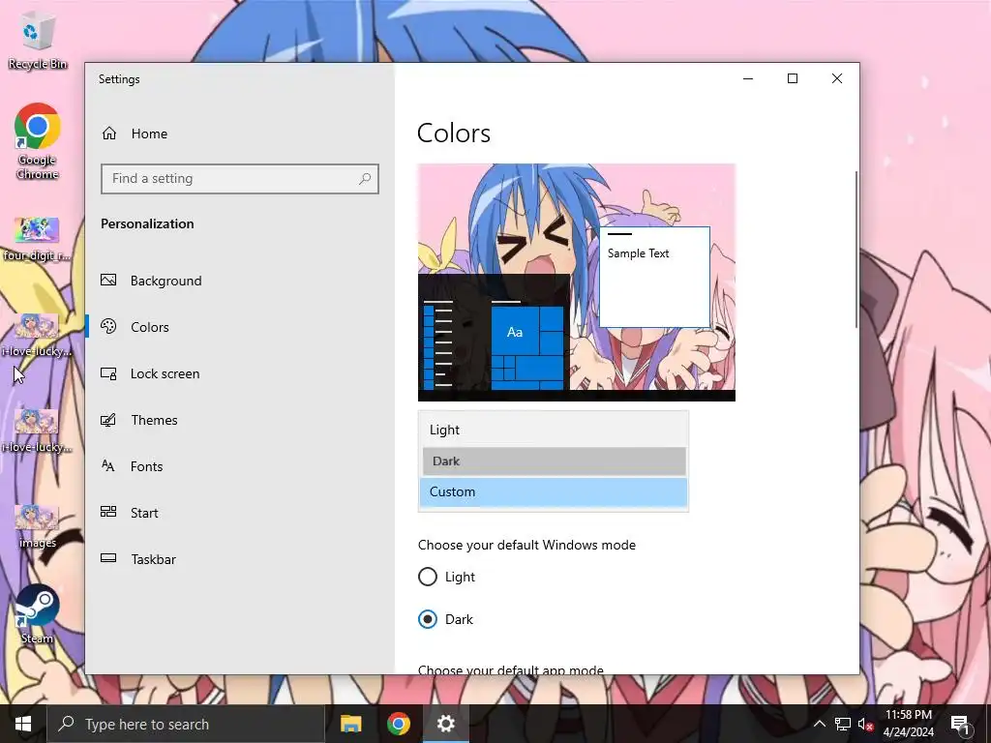Click the Lock screen icon in sidebar

[108, 373]
